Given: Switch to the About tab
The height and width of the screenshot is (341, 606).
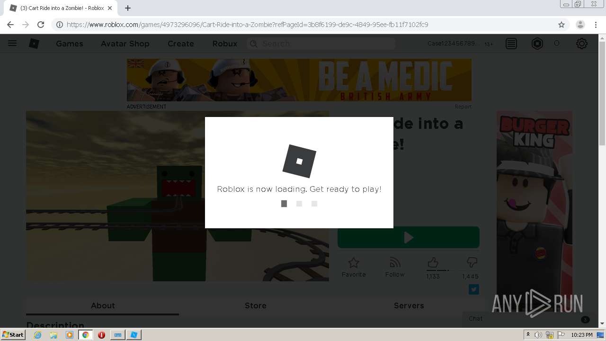Looking at the screenshot, I should point(103,306).
